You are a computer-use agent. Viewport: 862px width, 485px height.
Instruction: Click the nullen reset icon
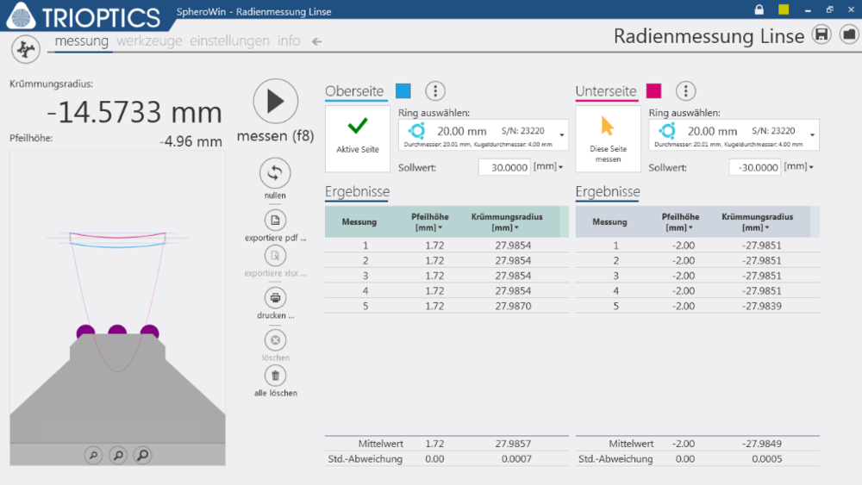click(274, 173)
